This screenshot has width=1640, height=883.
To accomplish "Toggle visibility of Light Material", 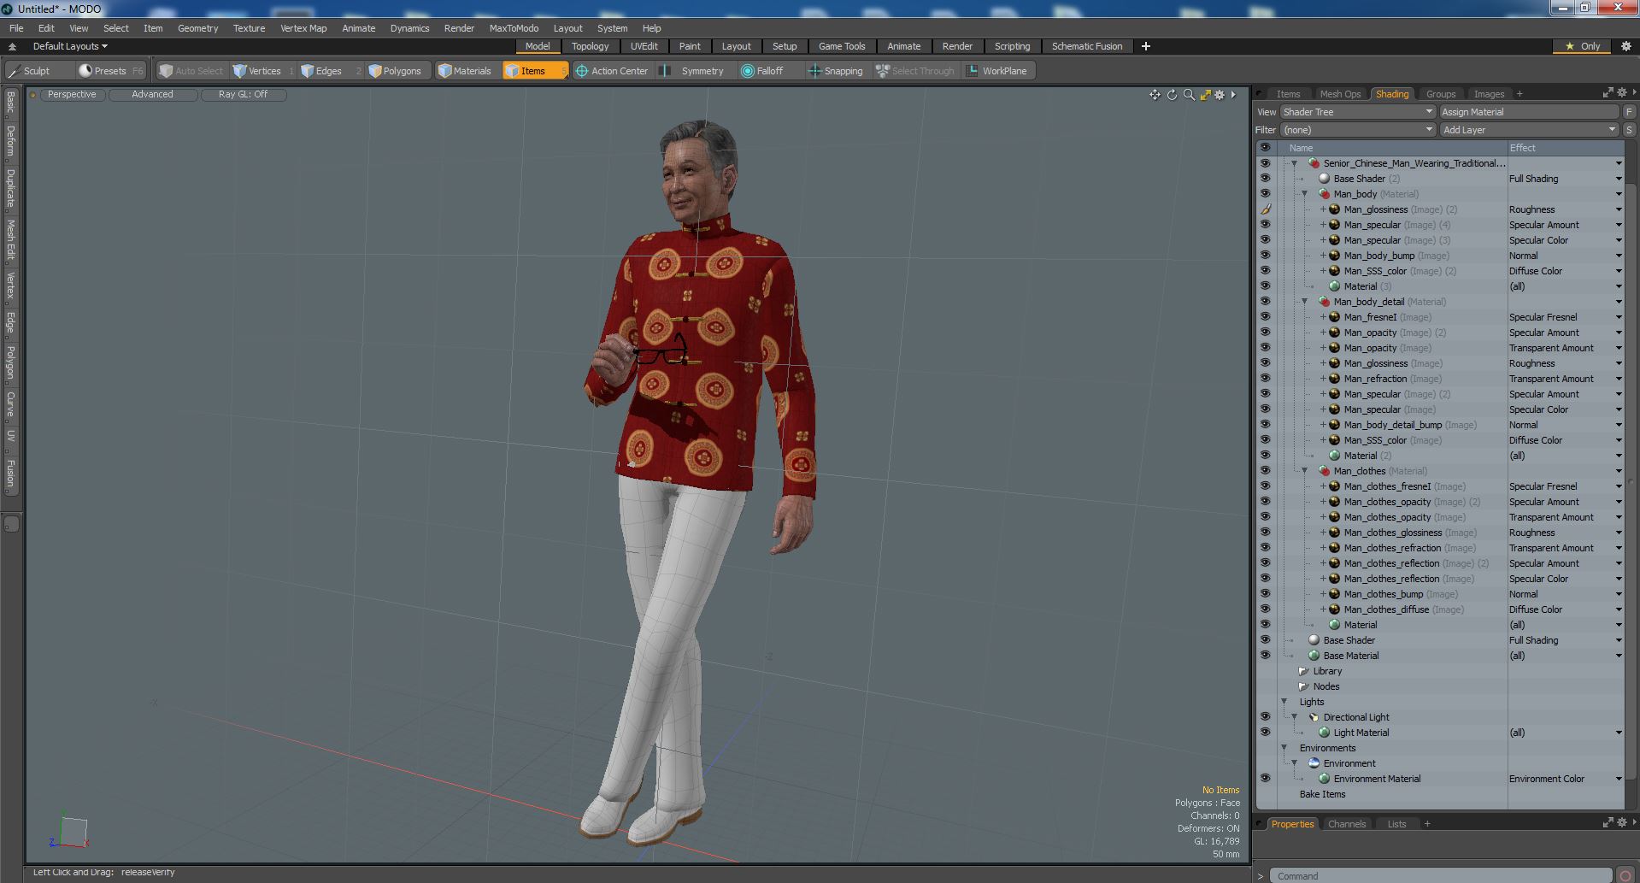I will point(1265,733).
